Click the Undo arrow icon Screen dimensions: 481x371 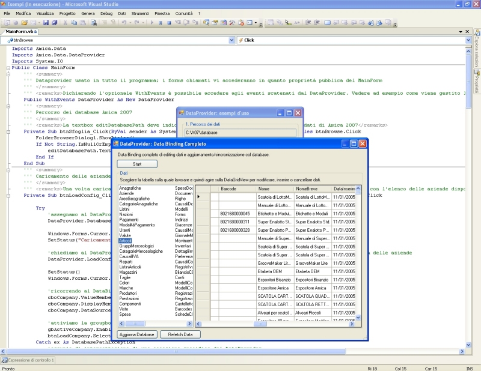point(124,23)
